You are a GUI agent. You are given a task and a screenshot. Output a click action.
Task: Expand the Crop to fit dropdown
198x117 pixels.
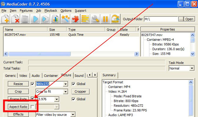(x=65, y=92)
